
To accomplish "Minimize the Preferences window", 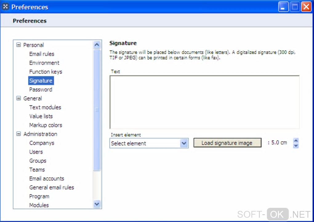I will point(283,7).
